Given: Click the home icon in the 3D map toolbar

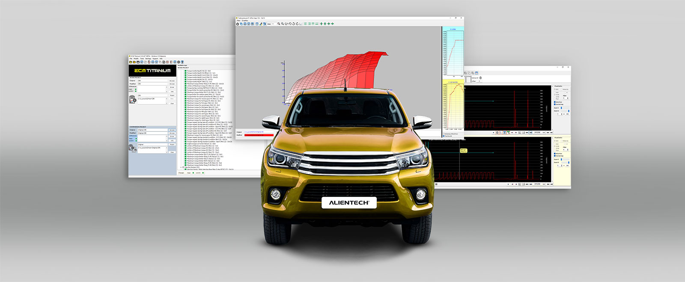Looking at the screenshot, I should click(238, 24).
